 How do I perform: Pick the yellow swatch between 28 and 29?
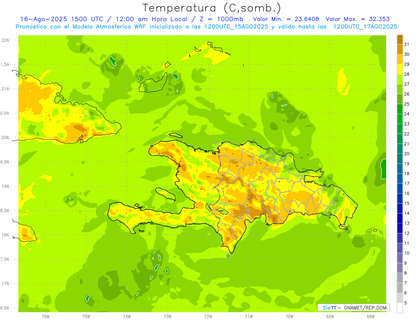(x=400, y=69)
